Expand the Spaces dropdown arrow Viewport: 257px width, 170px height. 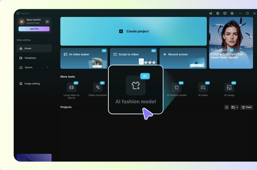point(48,67)
